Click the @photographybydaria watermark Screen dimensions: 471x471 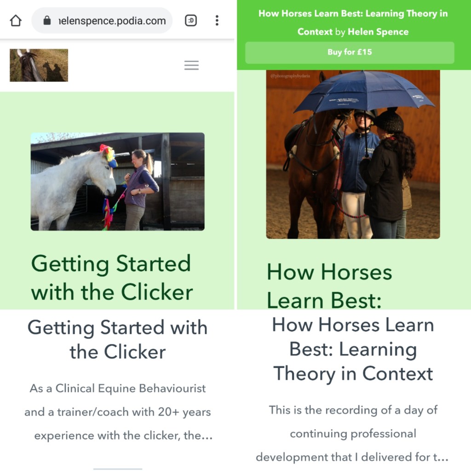290,76
